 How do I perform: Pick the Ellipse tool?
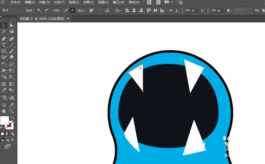[4, 51]
